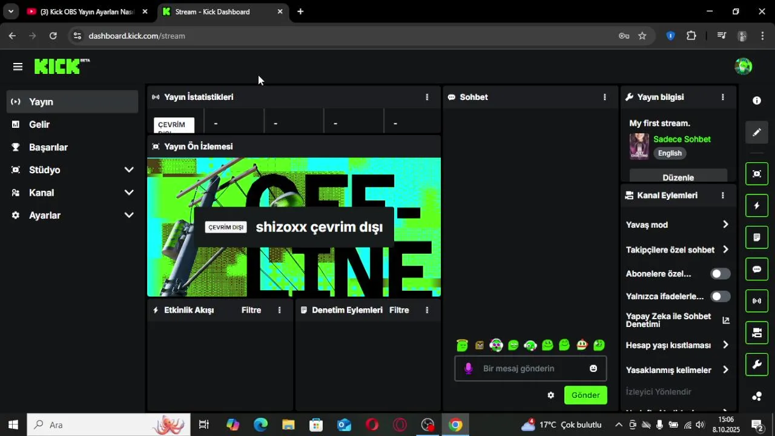
Task: Click the Sadece Sohbet category link
Action: coord(682,139)
